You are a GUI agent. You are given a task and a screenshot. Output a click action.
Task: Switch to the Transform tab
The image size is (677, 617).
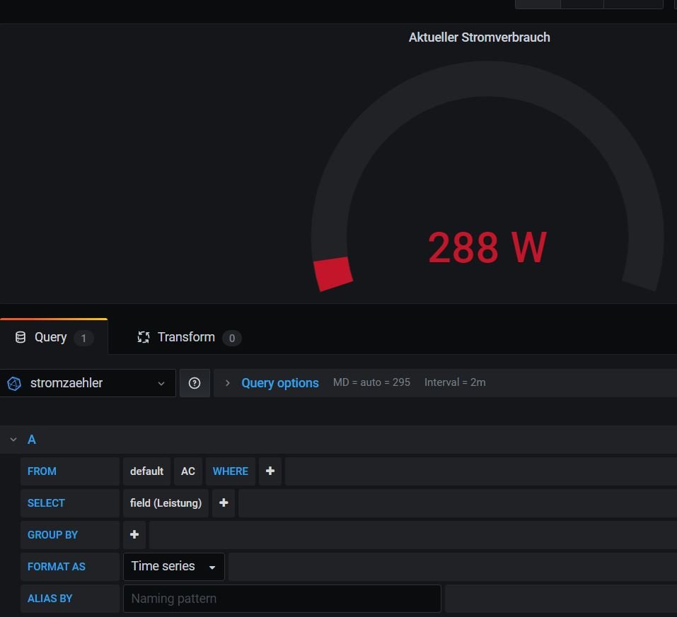tap(186, 337)
